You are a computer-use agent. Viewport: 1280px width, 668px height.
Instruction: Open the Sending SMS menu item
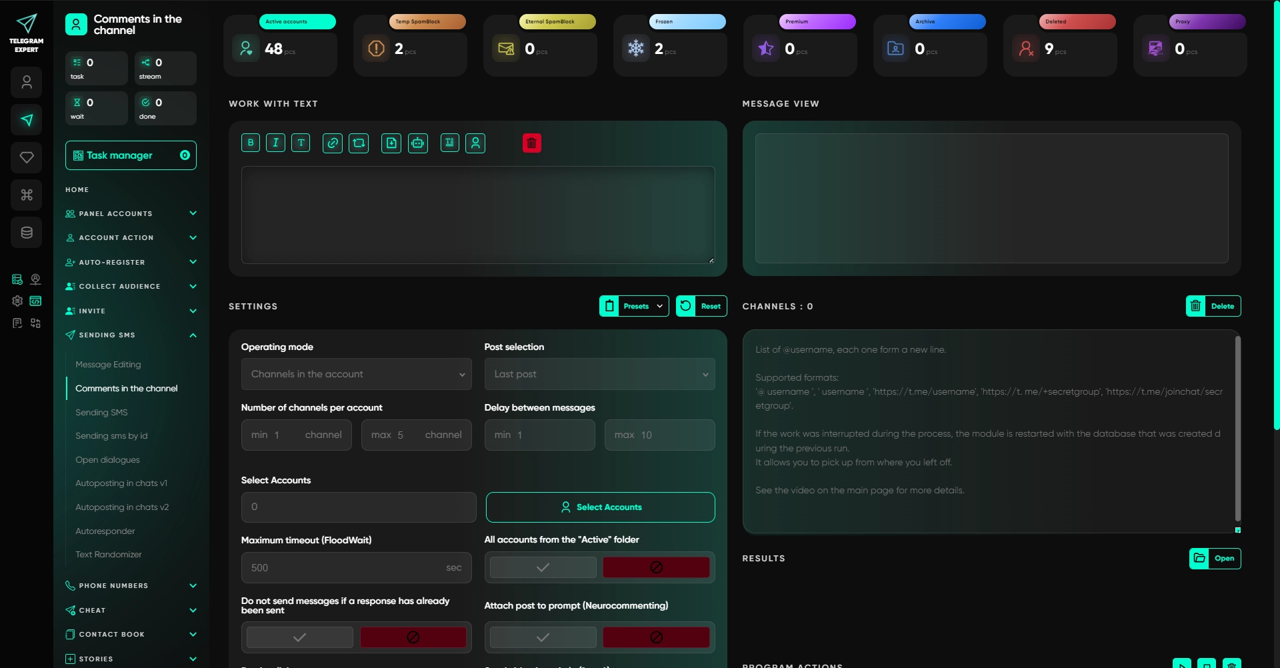(101, 413)
